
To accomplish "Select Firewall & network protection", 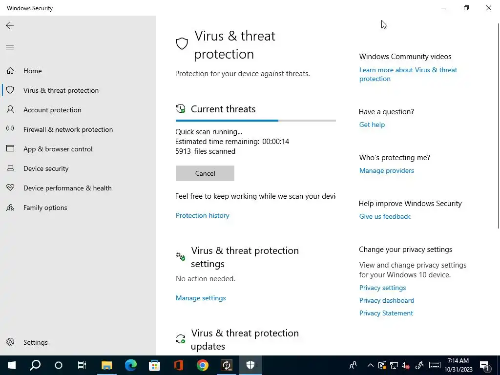I will pyautogui.click(x=68, y=129).
